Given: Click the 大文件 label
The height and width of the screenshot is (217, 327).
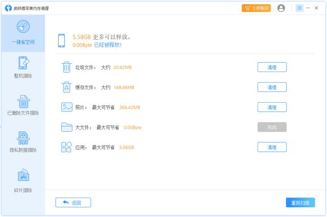Looking at the screenshot, I should click(x=83, y=127).
